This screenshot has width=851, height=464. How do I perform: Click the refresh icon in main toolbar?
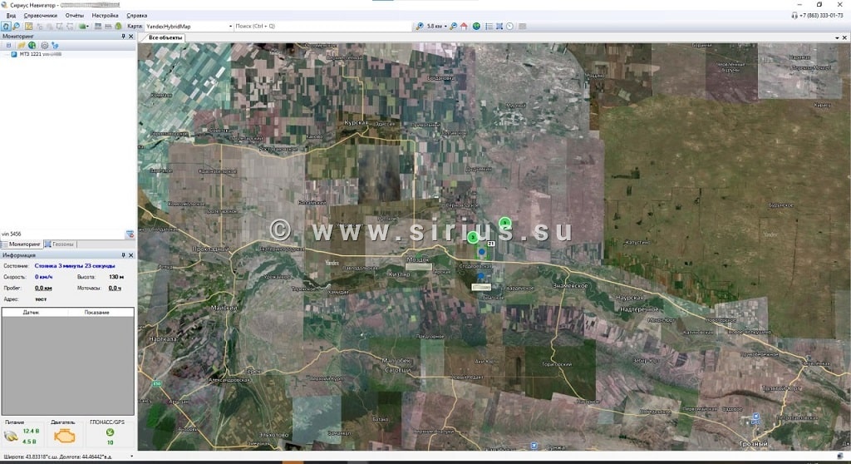6,27
